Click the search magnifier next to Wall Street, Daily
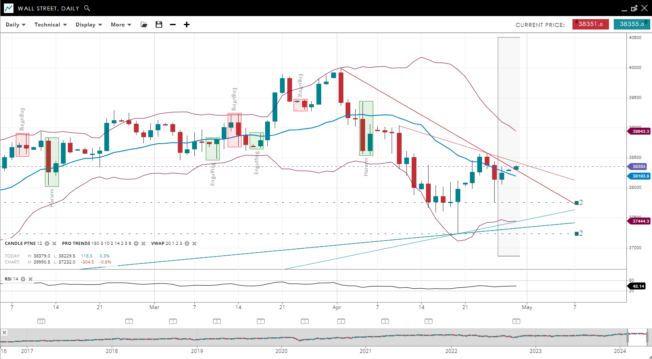 click(x=87, y=8)
